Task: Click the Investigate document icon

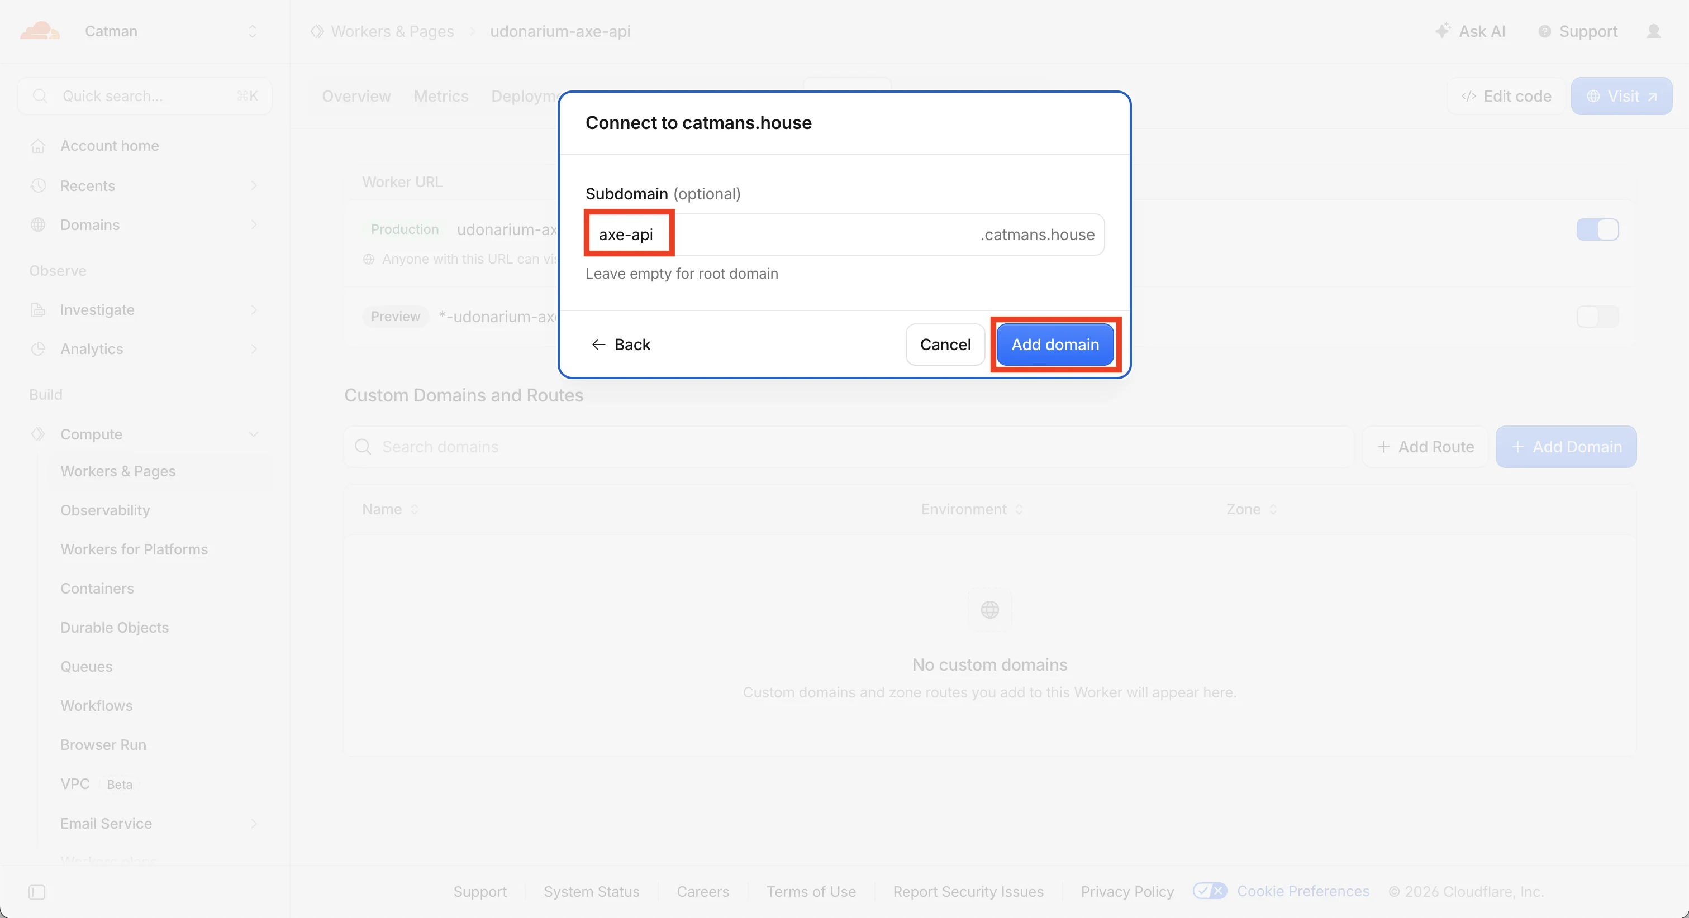Action: click(38, 309)
